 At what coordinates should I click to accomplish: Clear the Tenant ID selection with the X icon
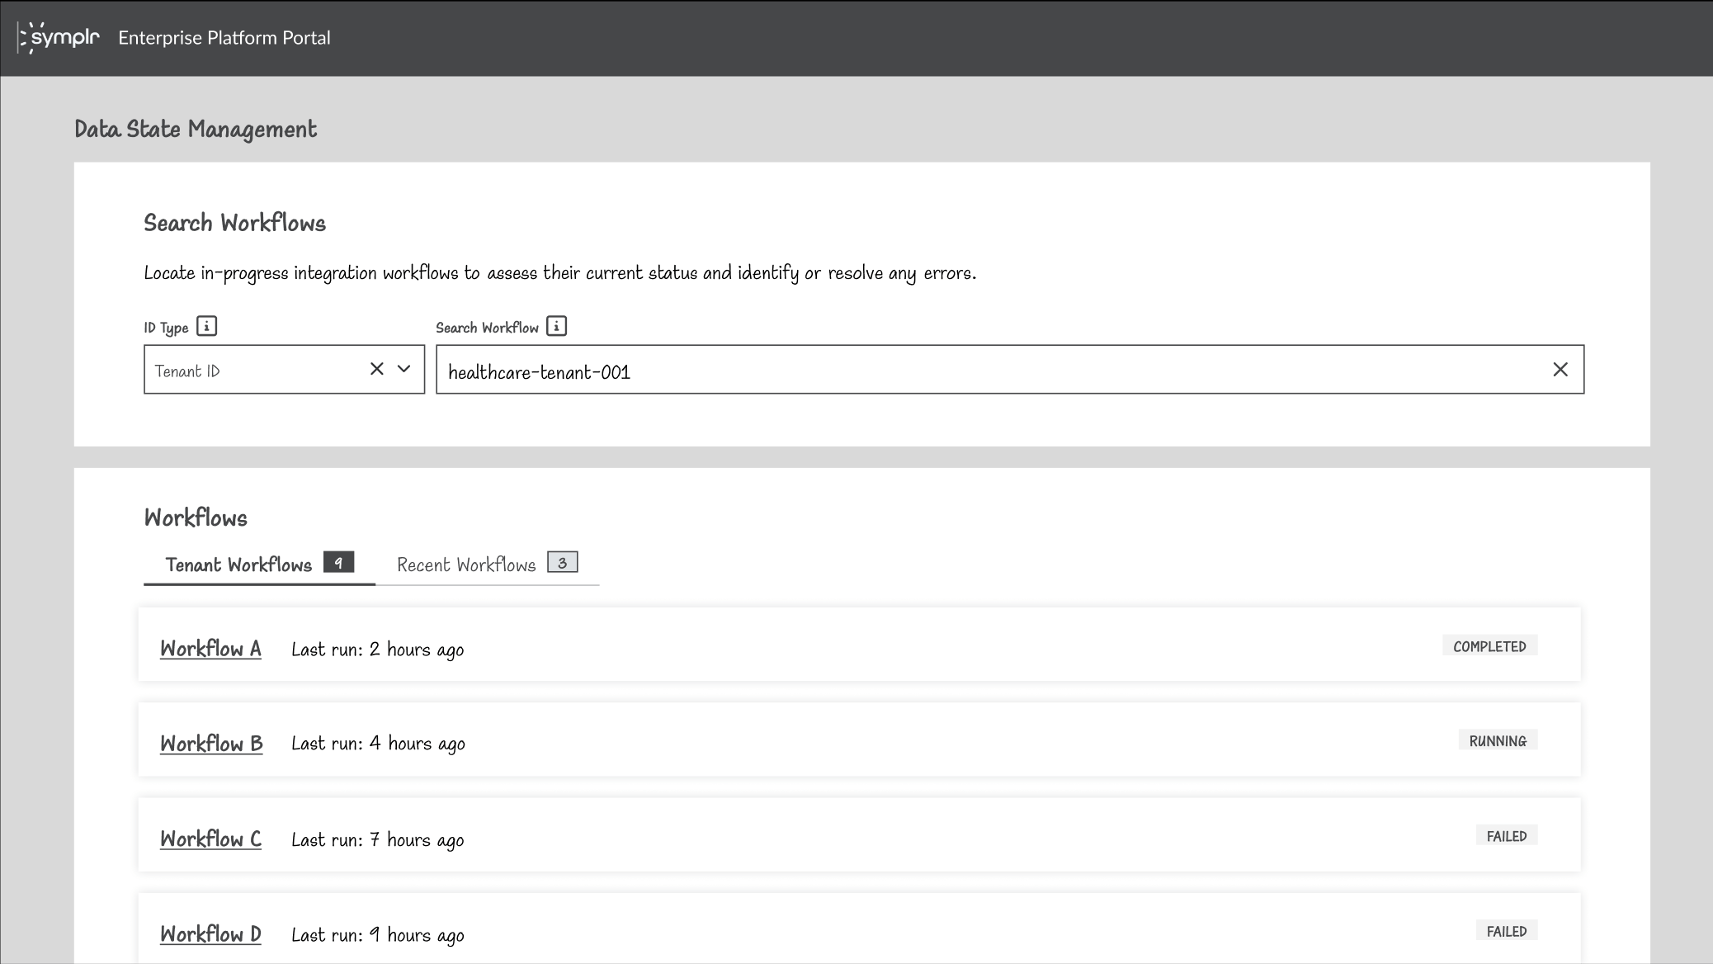click(x=377, y=369)
